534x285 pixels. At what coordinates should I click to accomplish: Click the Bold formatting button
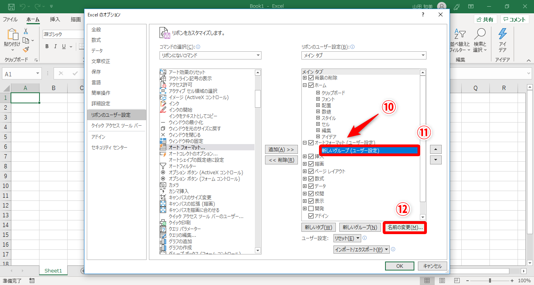[x=47, y=47]
